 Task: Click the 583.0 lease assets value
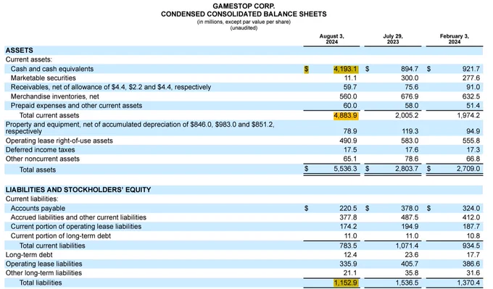point(410,141)
